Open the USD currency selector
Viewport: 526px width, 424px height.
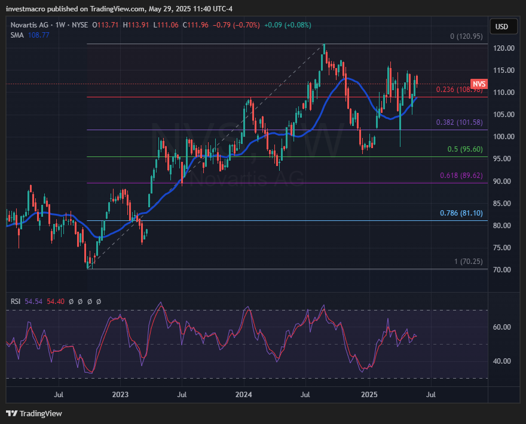[x=501, y=27]
